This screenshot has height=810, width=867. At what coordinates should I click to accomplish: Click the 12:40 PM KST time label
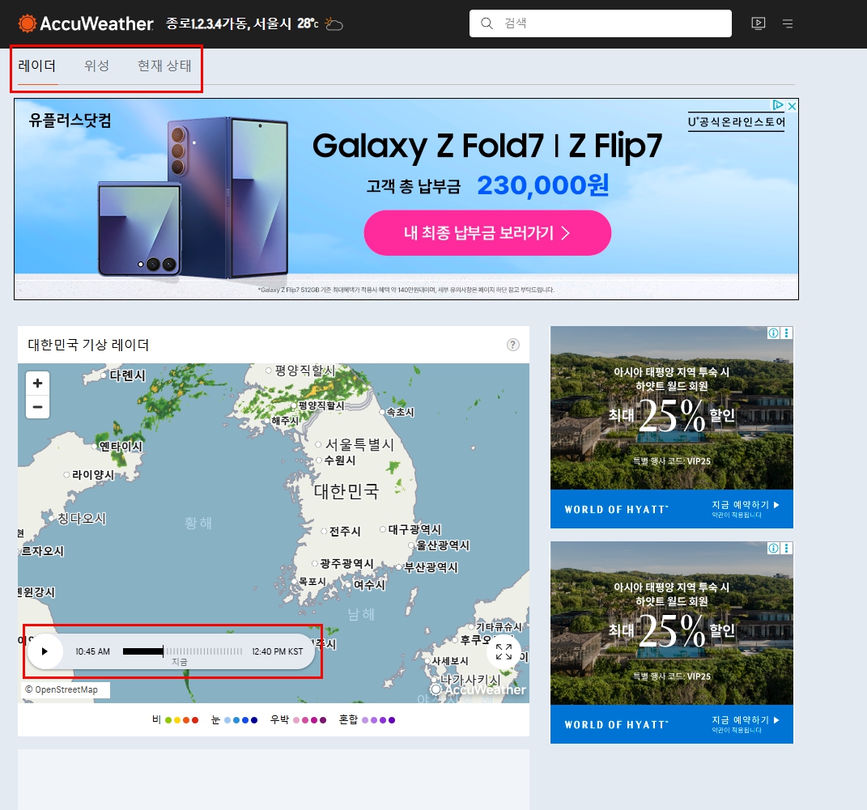point(278,651)
